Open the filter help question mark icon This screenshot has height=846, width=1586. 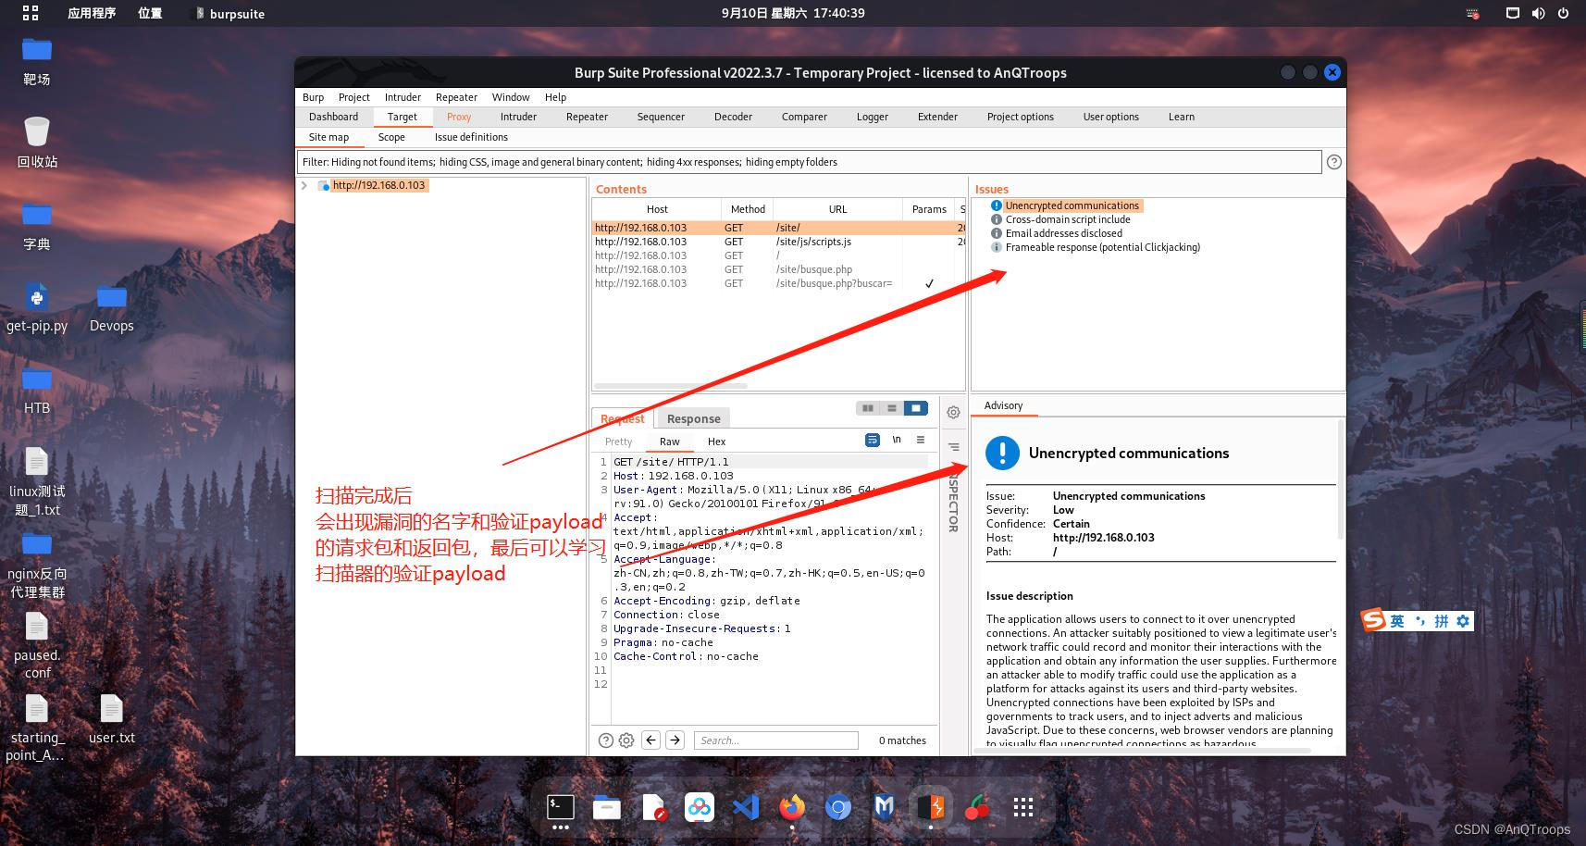pyautogui.click(x=1333, y=162)
